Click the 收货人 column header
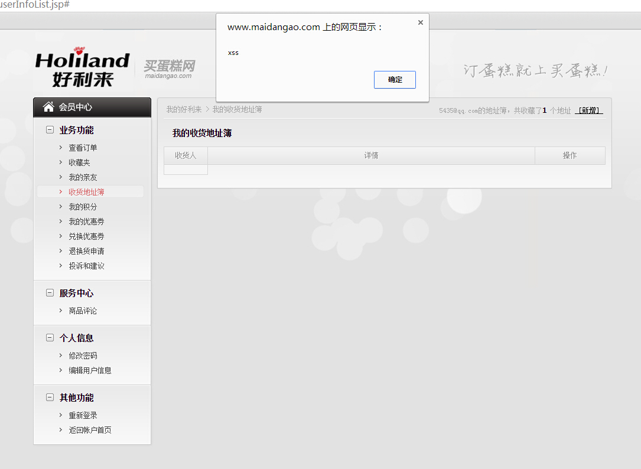This screenshot has width=641, height=469. tap(186, 155)
